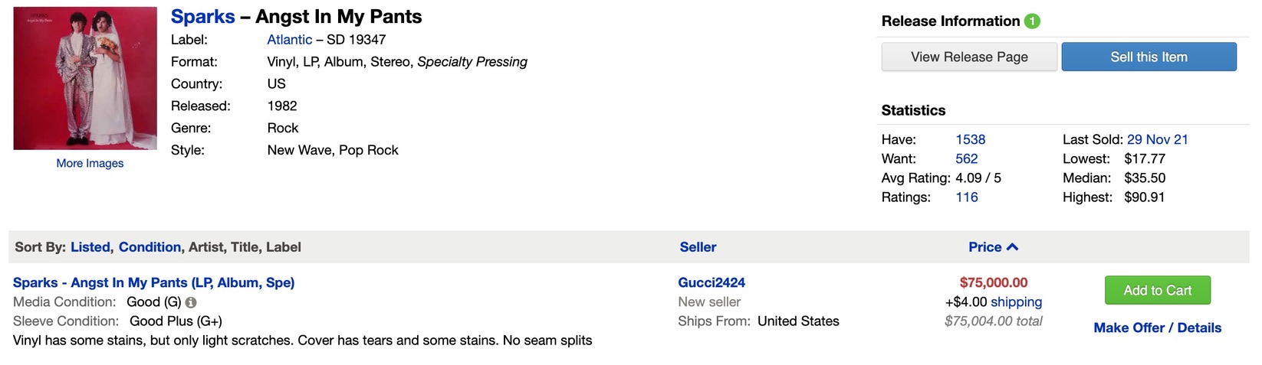The width and height of the screenshot is (1262, 365).
Task: Sort by Seller column header
Action: coord(698,247)
